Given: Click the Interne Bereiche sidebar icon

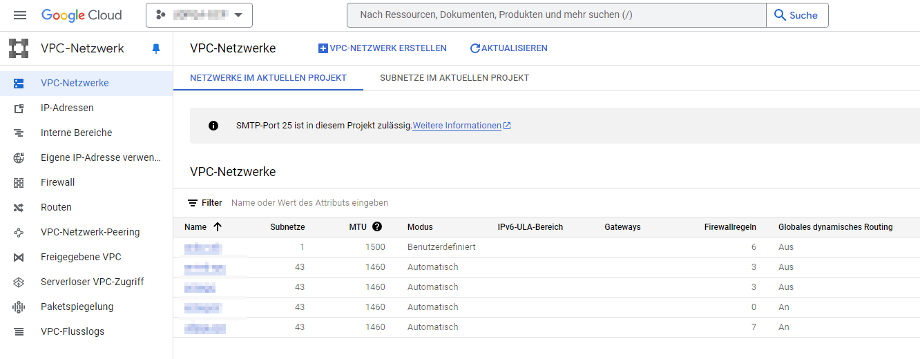Looking at the screenshot, I should pyautogui.click(x=19, y=133).
